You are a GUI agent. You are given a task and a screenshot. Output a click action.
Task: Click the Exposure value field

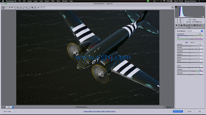click(x=200, y=44)
